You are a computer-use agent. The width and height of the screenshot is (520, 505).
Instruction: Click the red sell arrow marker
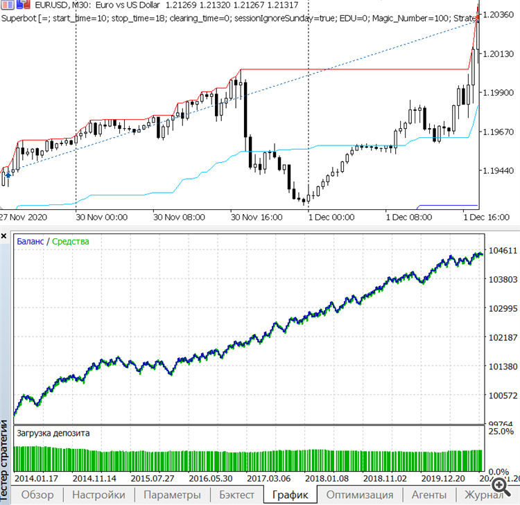pyautogui.click(x=477, y=17)
